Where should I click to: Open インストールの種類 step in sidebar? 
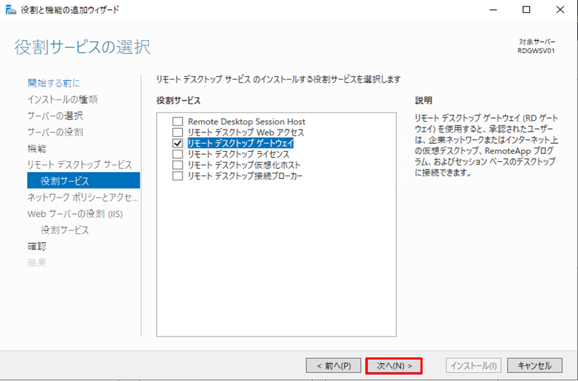point(62,99)
